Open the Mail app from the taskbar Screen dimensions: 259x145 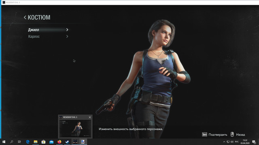(x=51, y=142)
